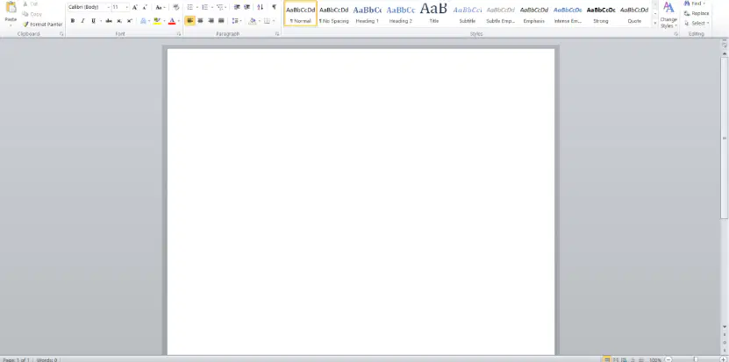Apply the Quote style
729x362 pixels.
[x=634, y=13]
